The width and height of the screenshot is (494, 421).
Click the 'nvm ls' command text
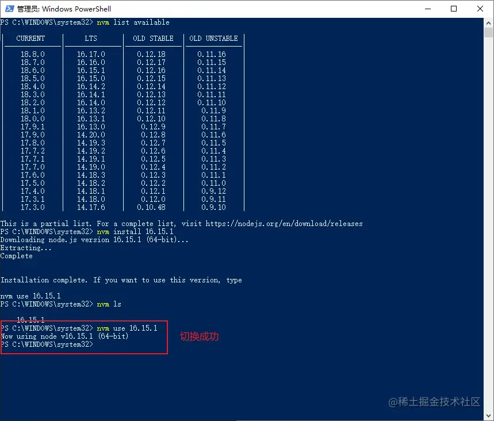[x=109, y=304]
